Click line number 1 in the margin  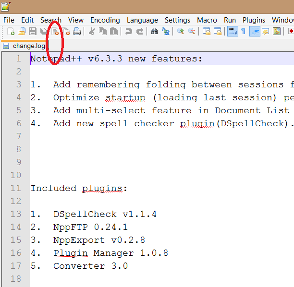(18, 59)
